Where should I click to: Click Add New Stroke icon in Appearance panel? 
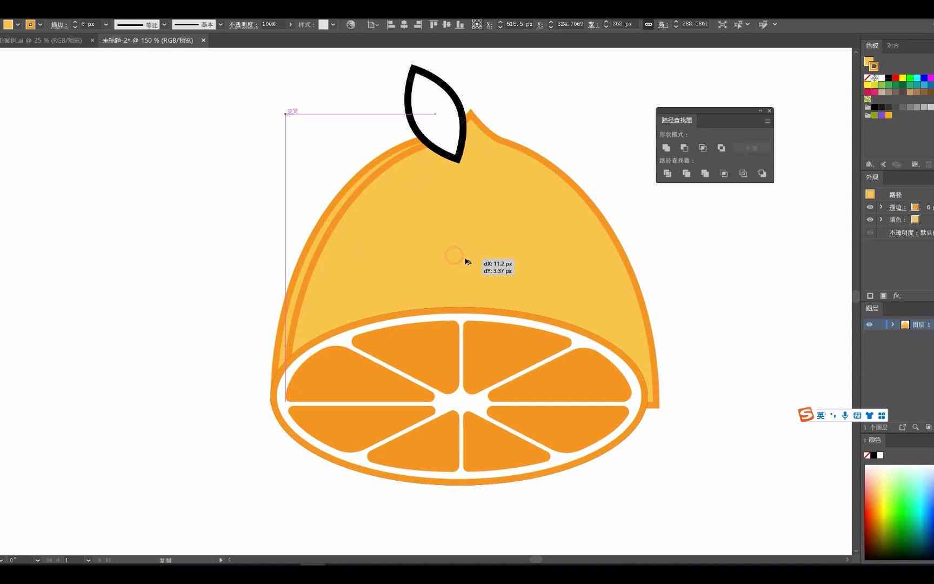click(x=870, y=296)
